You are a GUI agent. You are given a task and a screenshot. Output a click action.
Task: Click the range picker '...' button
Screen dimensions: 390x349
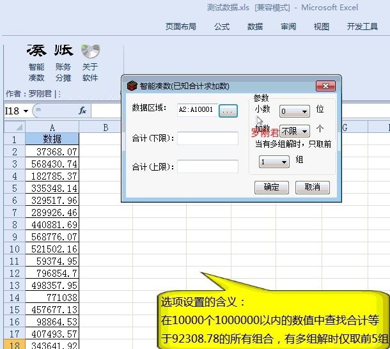[x=228, y=111]
